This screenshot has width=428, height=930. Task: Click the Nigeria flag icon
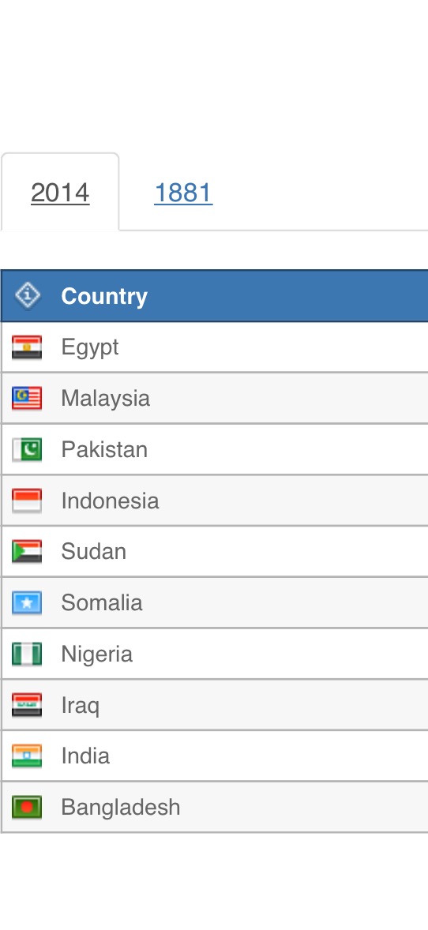(x=27, y=654)
